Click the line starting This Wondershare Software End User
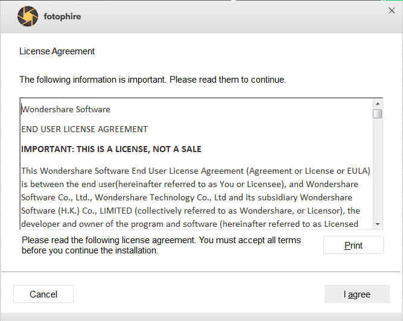This screenshot has height=321, width=403. point(195,171)
